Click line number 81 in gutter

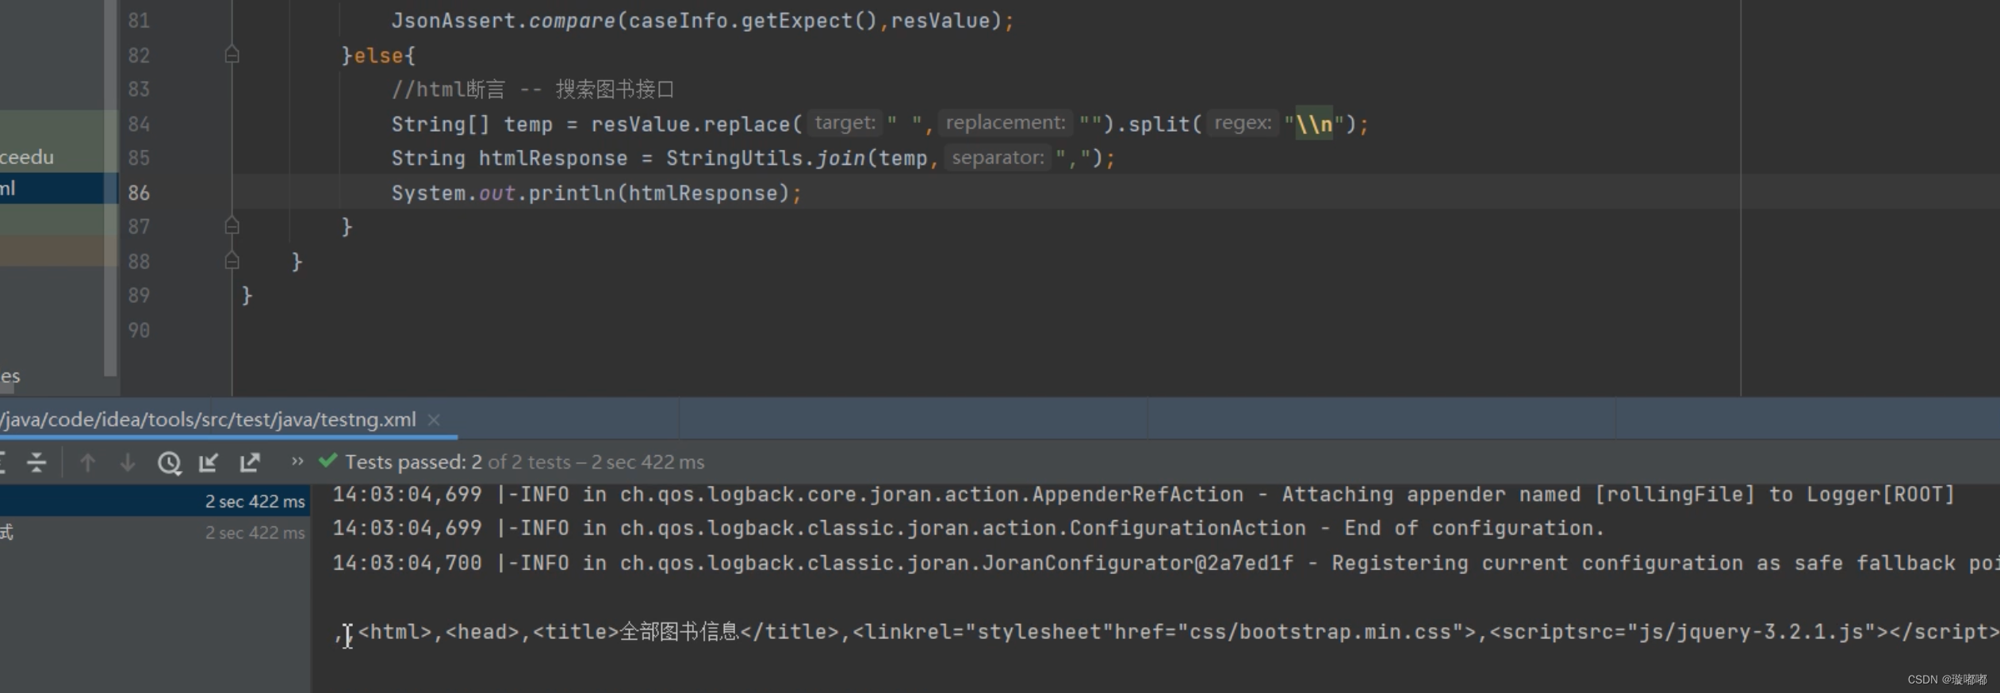pyautogui.click(x=139, y=21)
